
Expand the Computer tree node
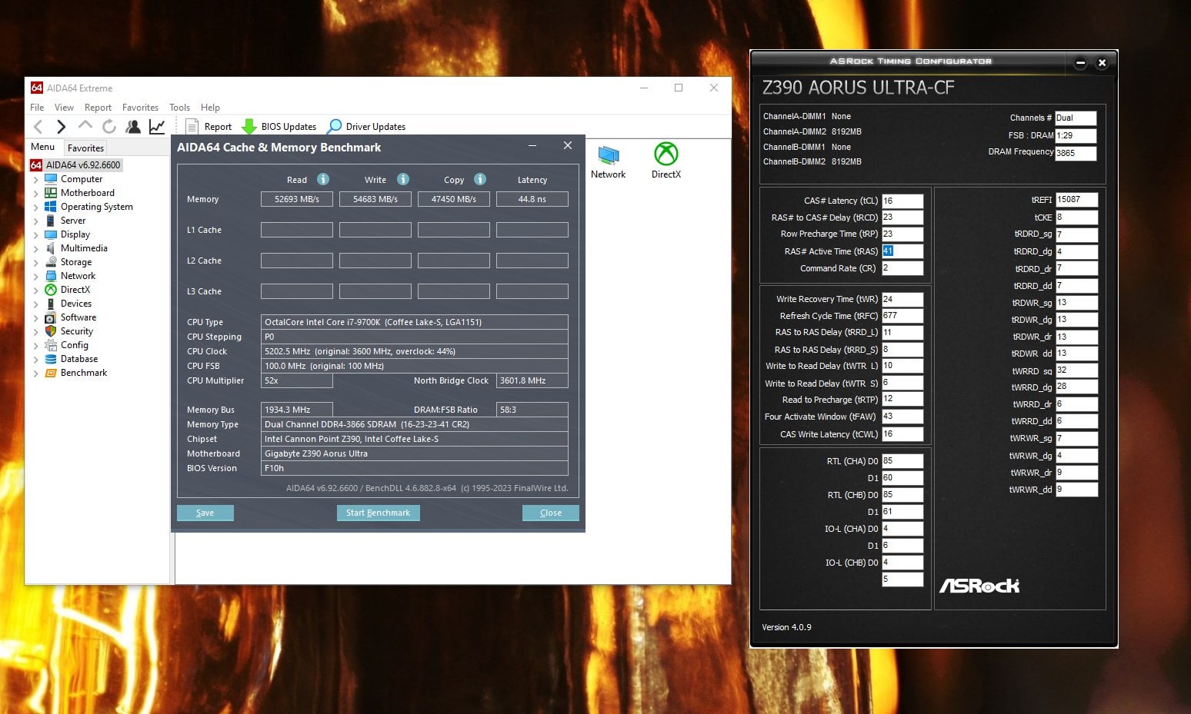[x=35, y=180]
